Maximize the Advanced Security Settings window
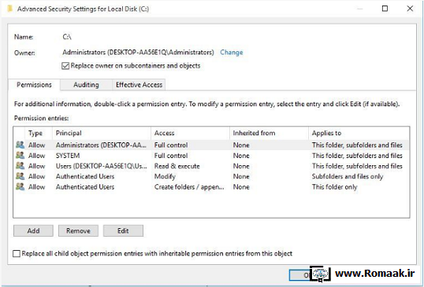Viewport: 424px width, 287px height. point(385,9)
